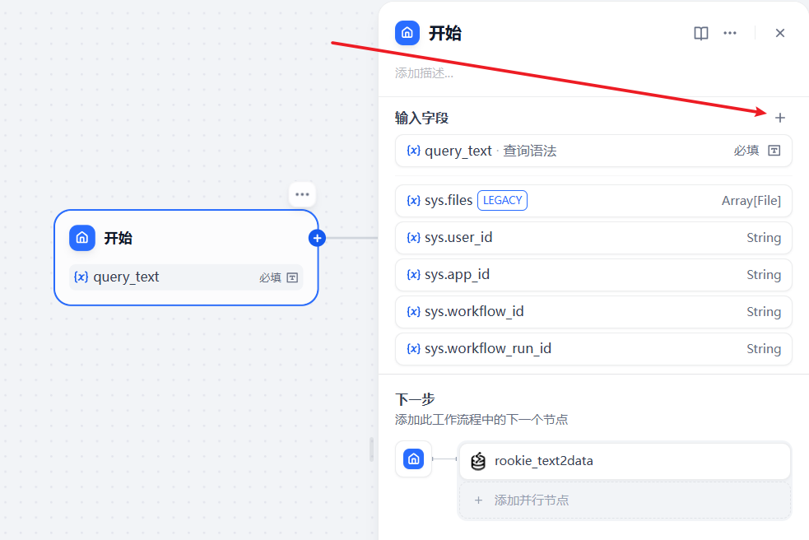Click the plus to add a new input field
The width and height of the screenshot is (809, 540).
point(780,118)
